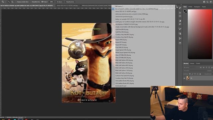This screenshot has height=120, width=213.
Task: Switch to the Wzorki panel tab
Action: coord(204,7)
